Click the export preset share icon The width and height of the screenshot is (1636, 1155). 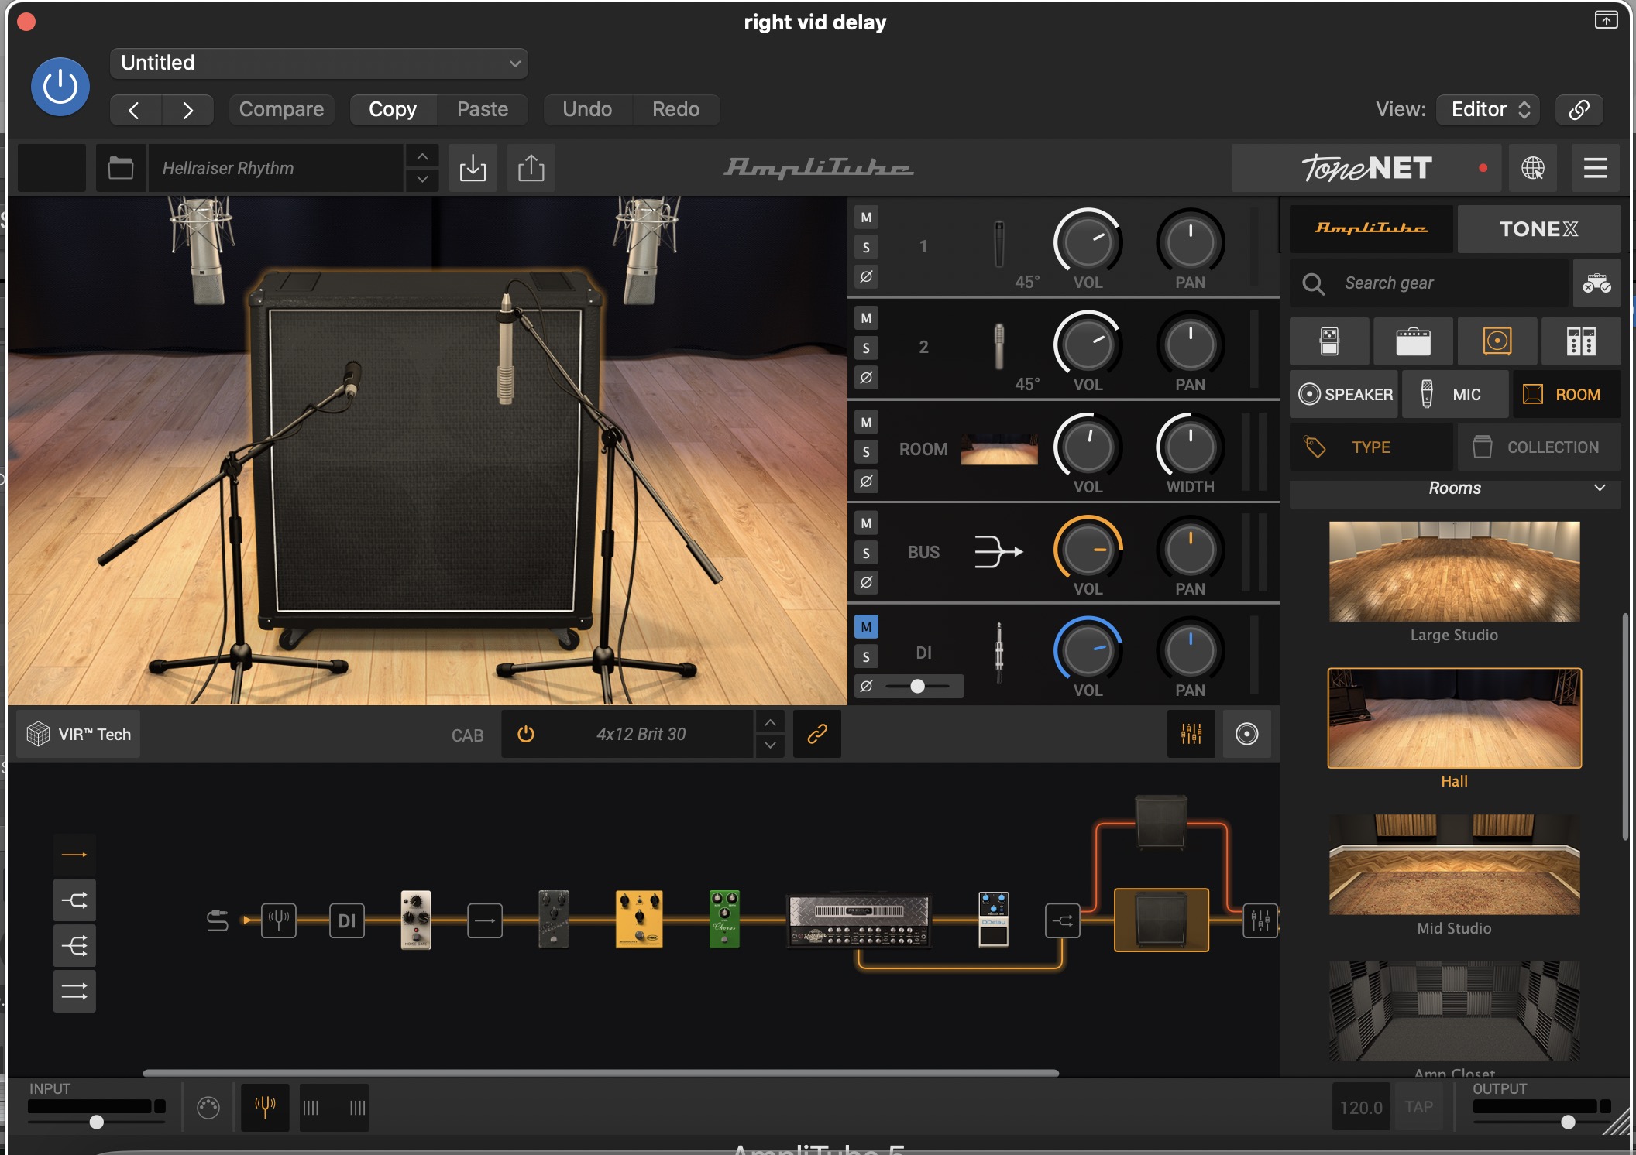pyautogui.click(x=531, y=168)
